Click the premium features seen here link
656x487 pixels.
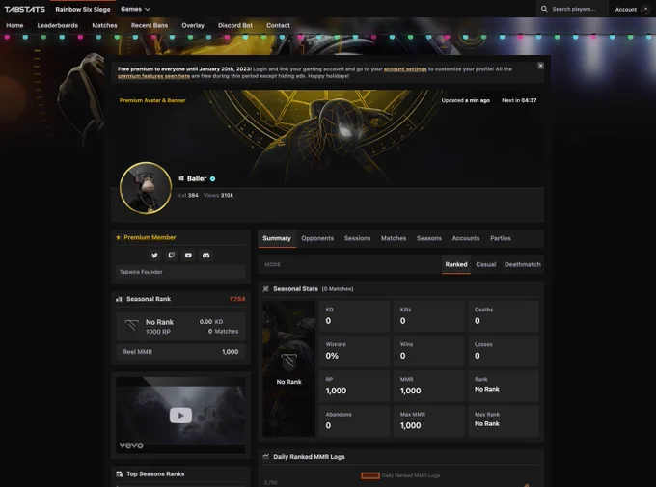coord(153,76)
